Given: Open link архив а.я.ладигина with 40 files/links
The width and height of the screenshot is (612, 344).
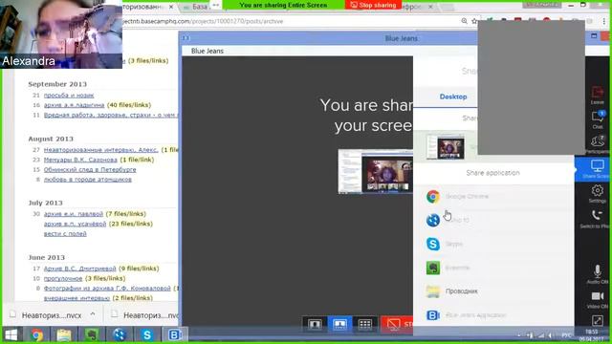Looking at the screenshot, I should point(75,105).
